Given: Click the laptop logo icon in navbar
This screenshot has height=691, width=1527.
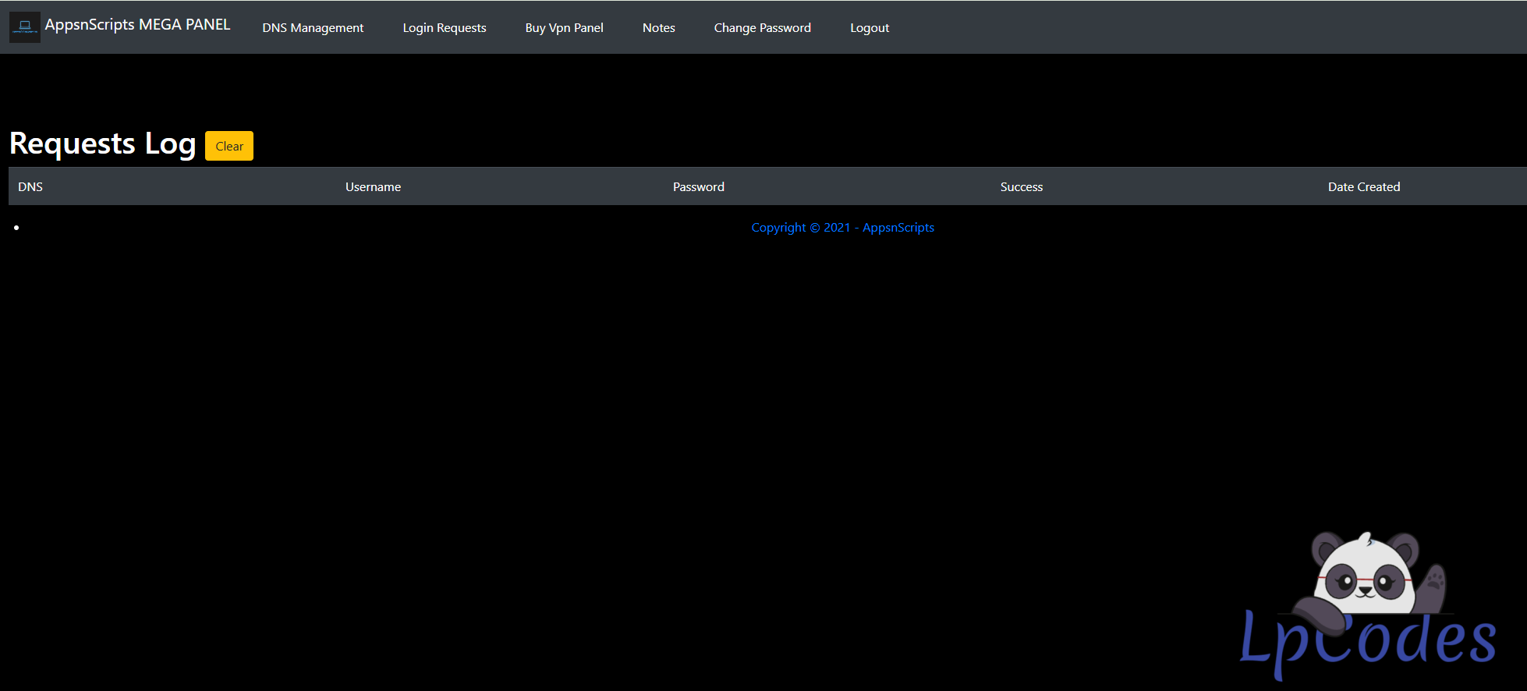Looking at the screenshot, I should coord(25,27).
